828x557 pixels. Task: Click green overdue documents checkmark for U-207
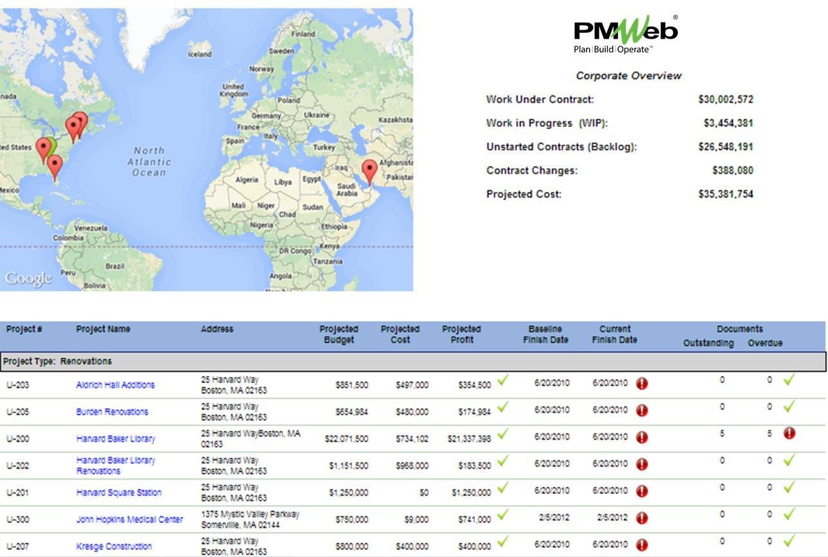(789, 542)
